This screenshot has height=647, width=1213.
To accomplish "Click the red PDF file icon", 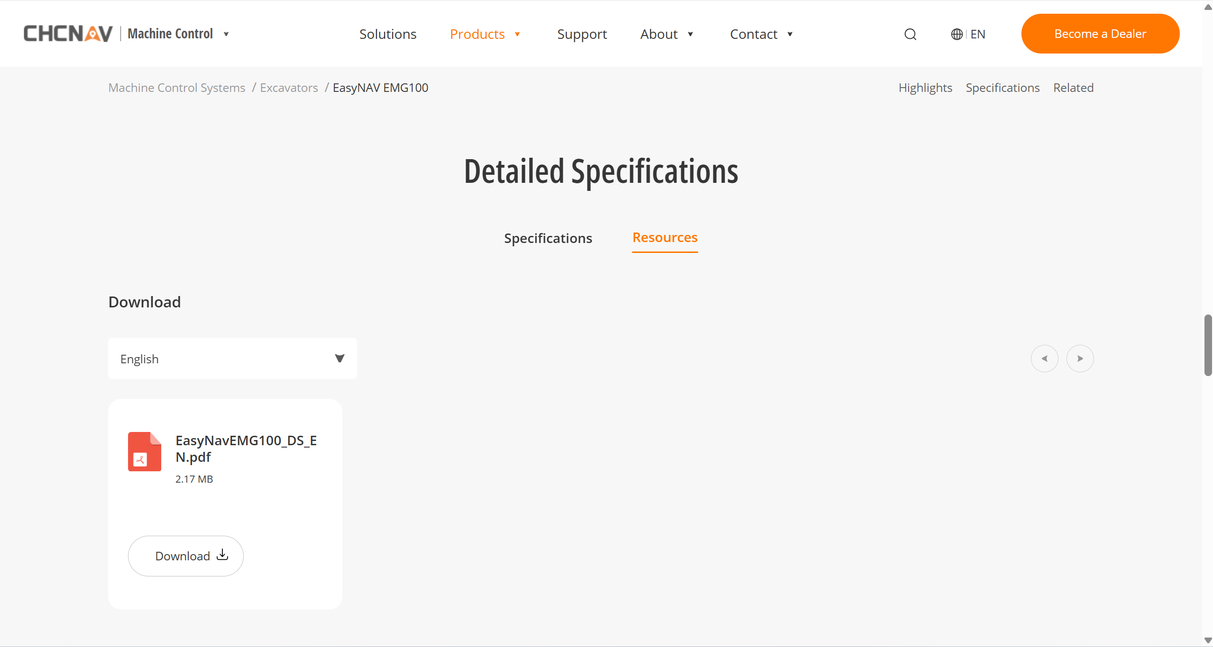I will [x=145, y=451].
